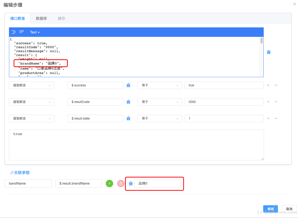The image size is (298, 218).
Task: Click the expected value field containing 1
Action: pyautogui.click(x=224, y=118)
